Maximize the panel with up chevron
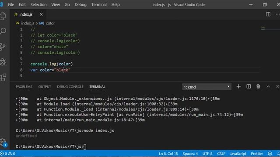The height and width of the screenshot is (157, 280). (268, 87)
